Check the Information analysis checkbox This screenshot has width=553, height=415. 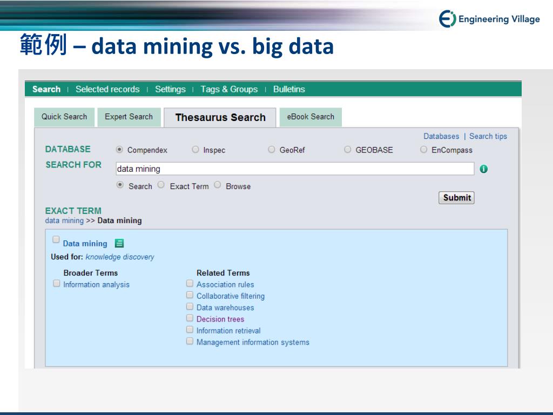(56, 283)
